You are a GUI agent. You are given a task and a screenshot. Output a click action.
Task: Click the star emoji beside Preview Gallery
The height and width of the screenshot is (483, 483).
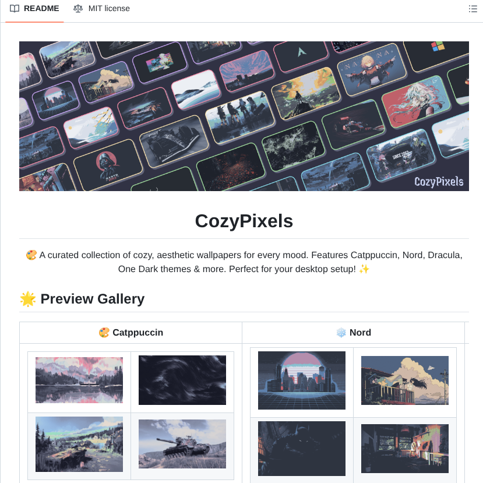[28, 299]
